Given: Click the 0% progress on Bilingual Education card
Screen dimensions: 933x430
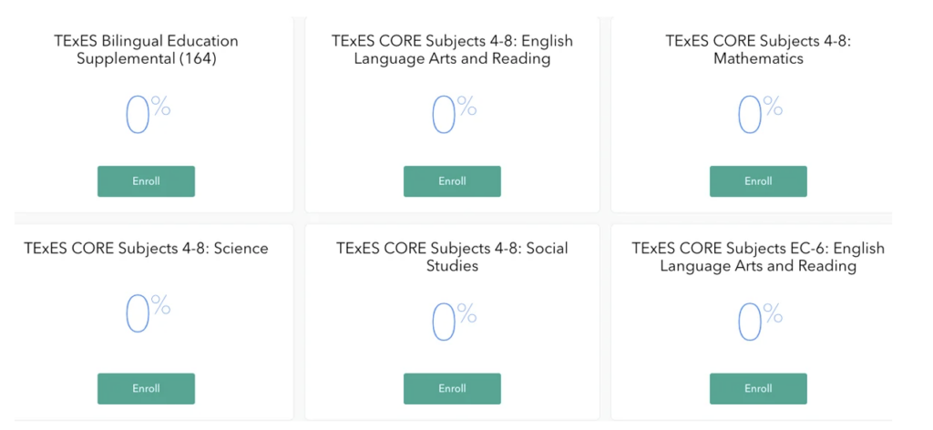Looking at the screenshot, I should 146,116.
